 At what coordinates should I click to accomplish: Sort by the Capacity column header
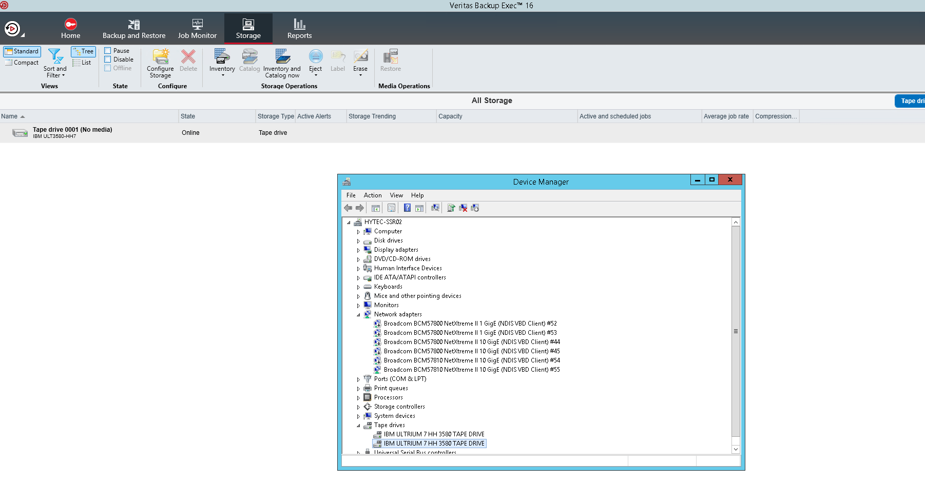tap(507, 116)
